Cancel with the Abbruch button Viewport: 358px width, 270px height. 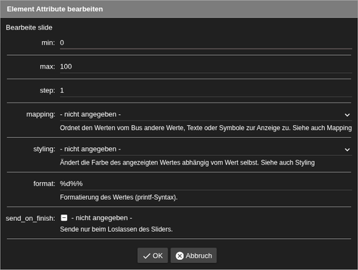tap(193, 256)
